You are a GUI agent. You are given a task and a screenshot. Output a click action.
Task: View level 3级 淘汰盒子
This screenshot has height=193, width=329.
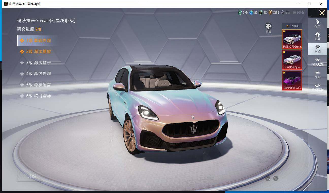(36, 63)
